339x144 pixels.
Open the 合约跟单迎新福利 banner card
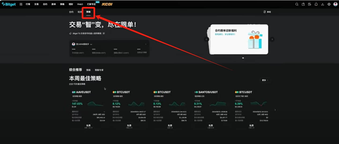pyautogui.click(x=239, y=39)
